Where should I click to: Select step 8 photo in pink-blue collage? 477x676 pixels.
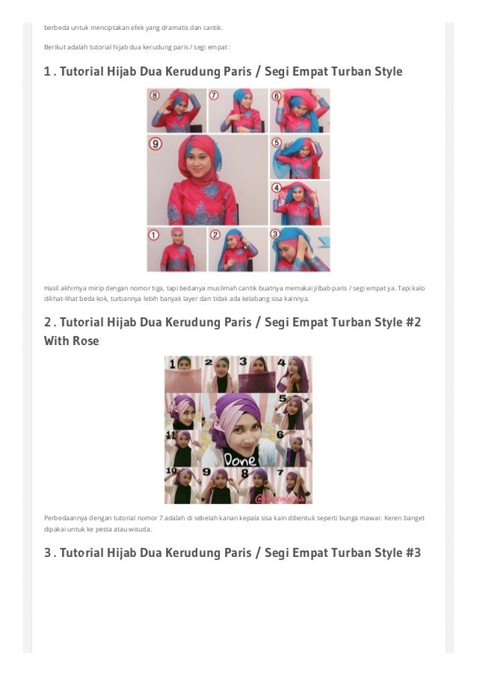pyautogui.click(x=176, y=110)
